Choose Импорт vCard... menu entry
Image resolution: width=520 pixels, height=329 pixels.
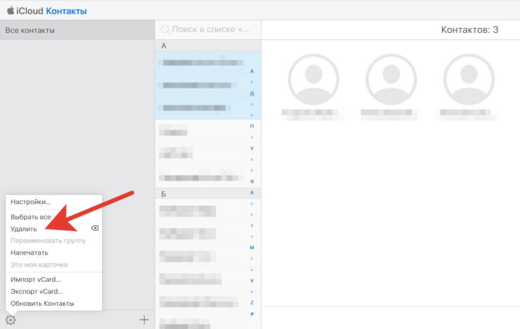tap(35, 279)
